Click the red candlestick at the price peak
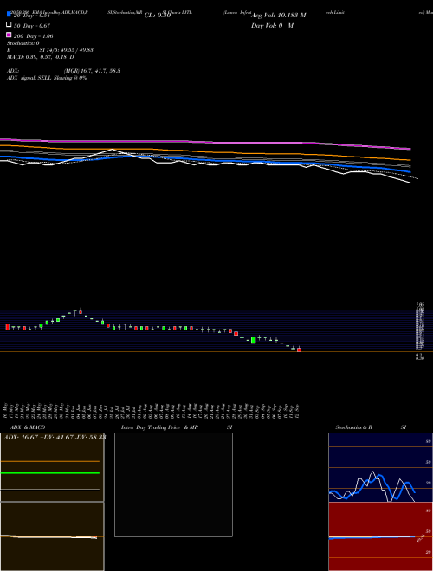This screenshot has width=433, height=571. pyautogui.click(x=81, y=311)
